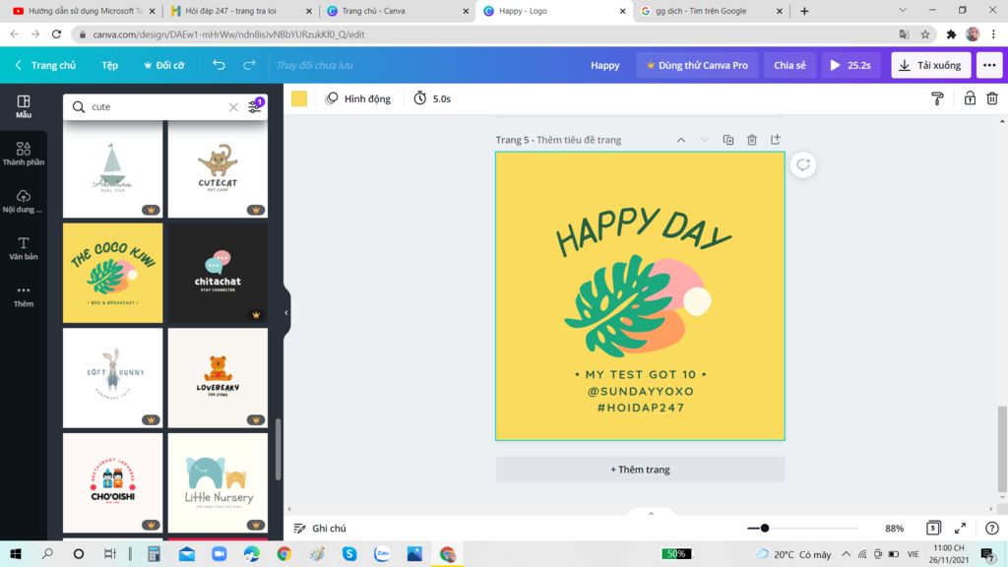Screen dimensions: 1008x567
Task: Add a comment to the page
Action: coord(803,164)
